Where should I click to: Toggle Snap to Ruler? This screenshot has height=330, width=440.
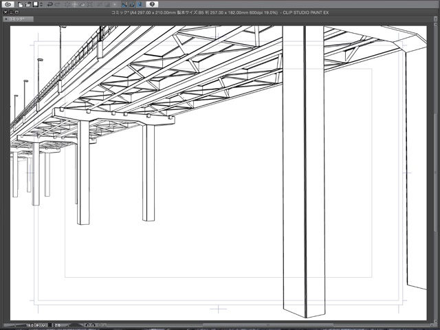point(124,5)
